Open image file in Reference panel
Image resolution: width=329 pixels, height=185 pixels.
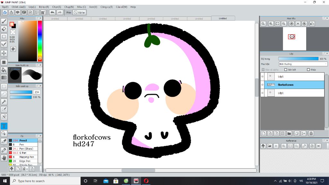tap(270, 146)
